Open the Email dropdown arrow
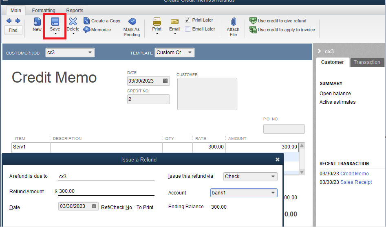The width and height of the screenshot is (386, 227). pyautogui.click(x=174, y=34)
